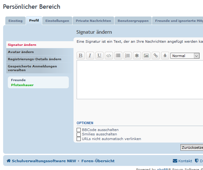
Task: Enable the BBCode ausschalten checkbox
Action: coord(79,130)
